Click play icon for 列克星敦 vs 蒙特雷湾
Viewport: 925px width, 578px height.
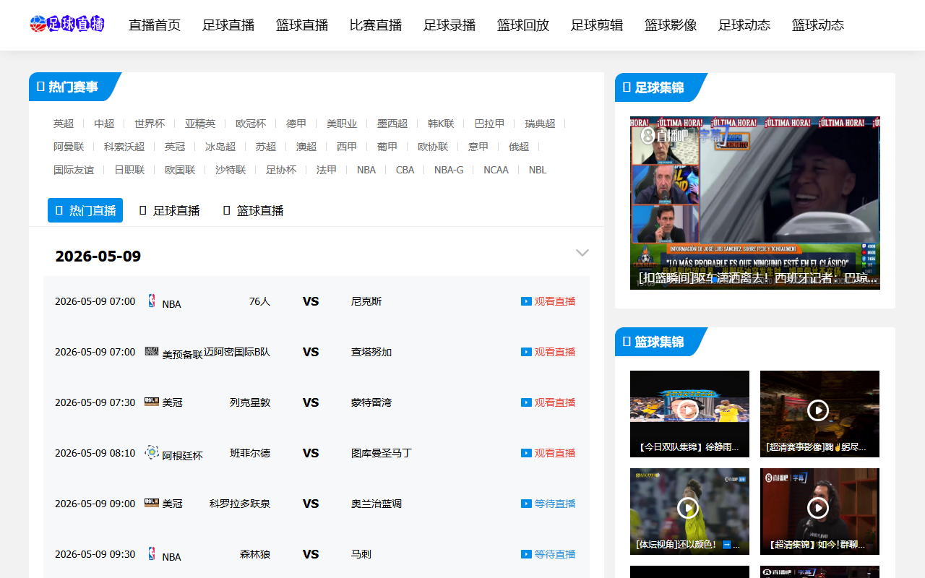526,402
